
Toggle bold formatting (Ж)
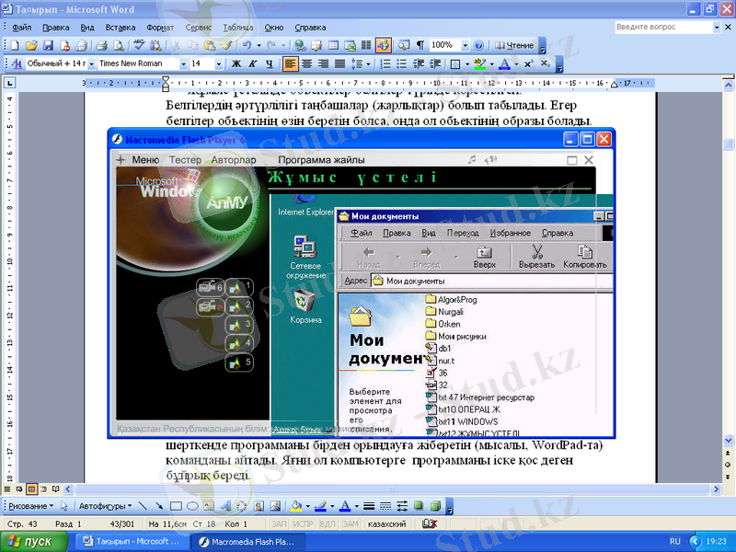(236, 64)
